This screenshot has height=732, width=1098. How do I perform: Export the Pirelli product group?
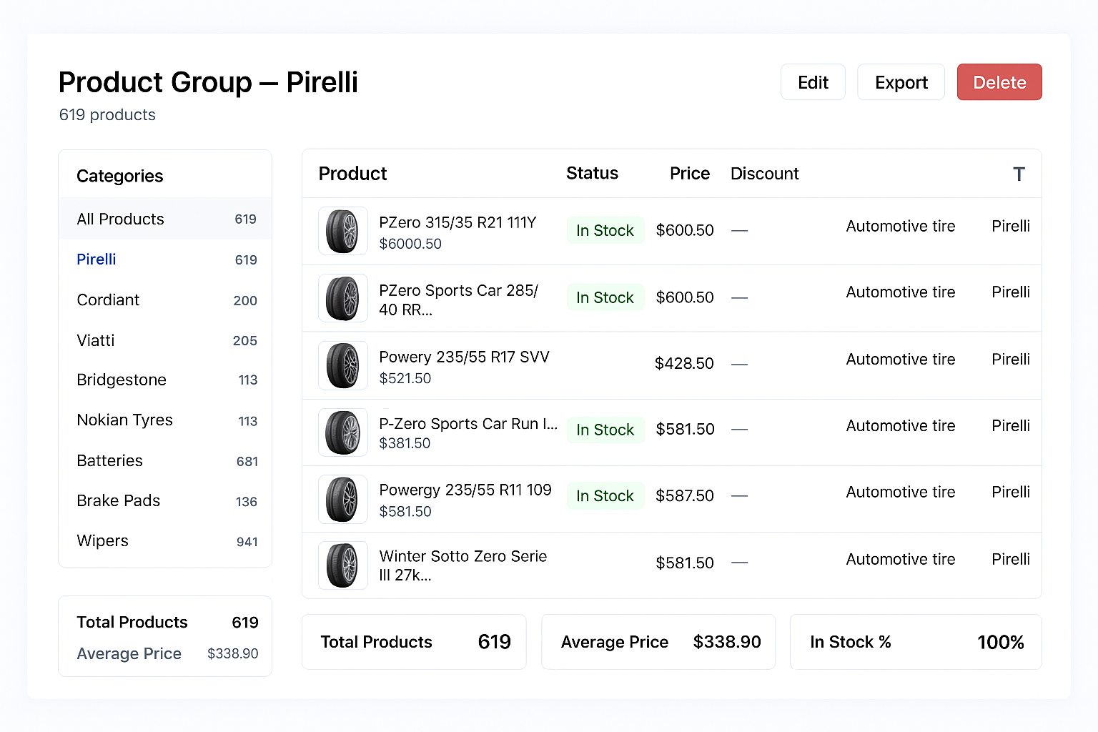901,82
